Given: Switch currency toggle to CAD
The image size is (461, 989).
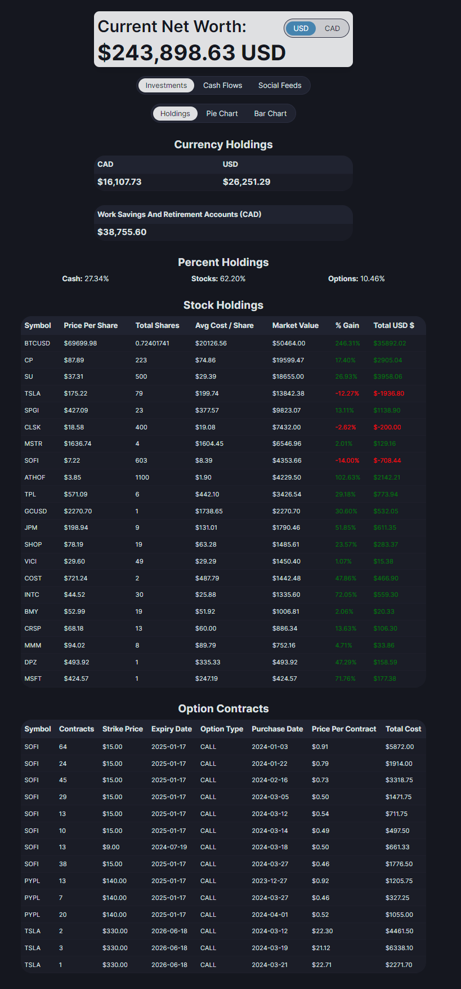Looking at the screenshot, I should pyautogui.click(x=332, y=28).
